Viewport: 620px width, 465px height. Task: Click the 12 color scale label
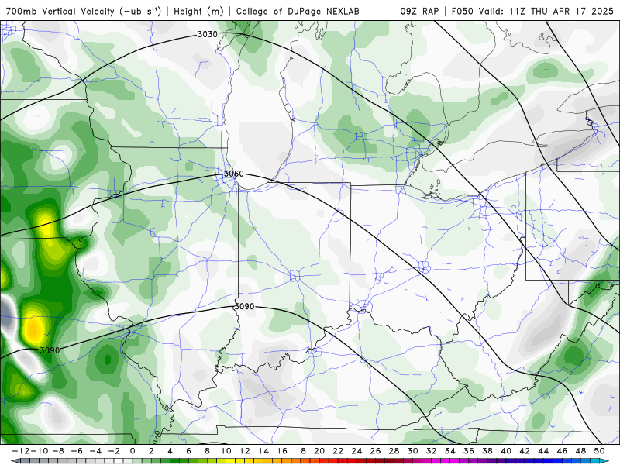tap(245, 451)
